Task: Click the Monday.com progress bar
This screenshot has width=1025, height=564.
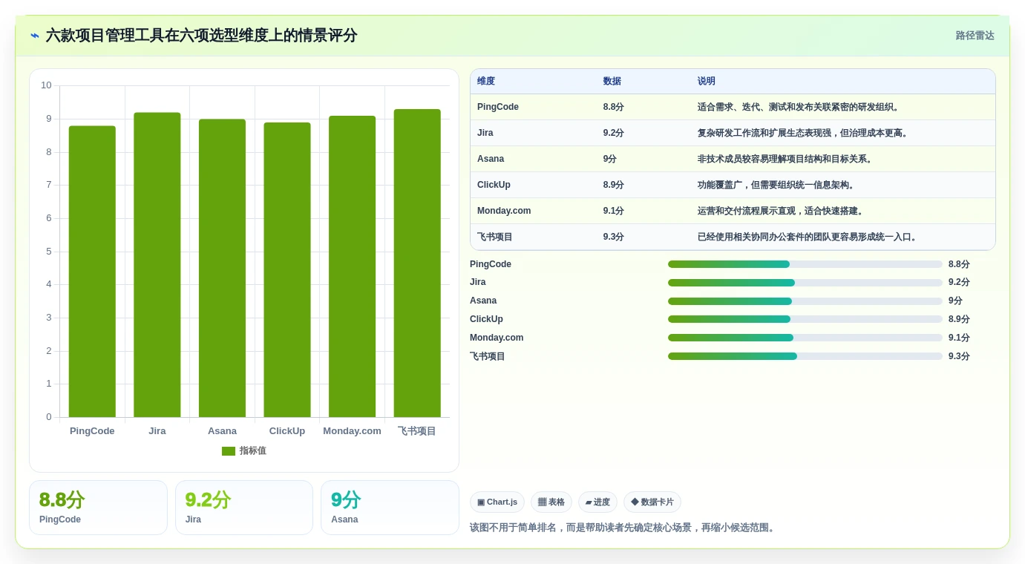Action: (805, 338)
